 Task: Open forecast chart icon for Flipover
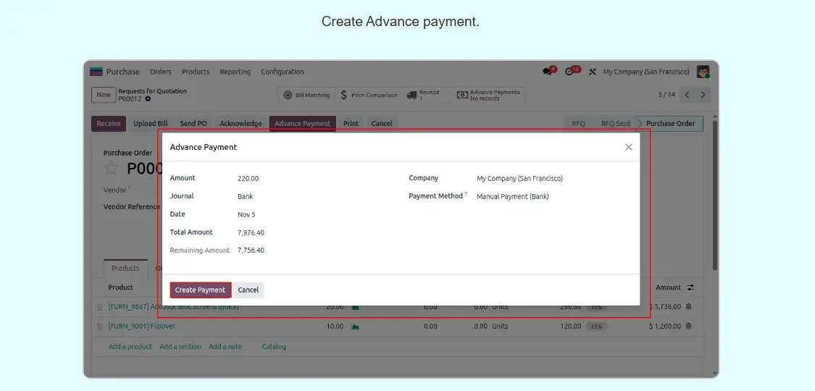[x=355, y=327]
